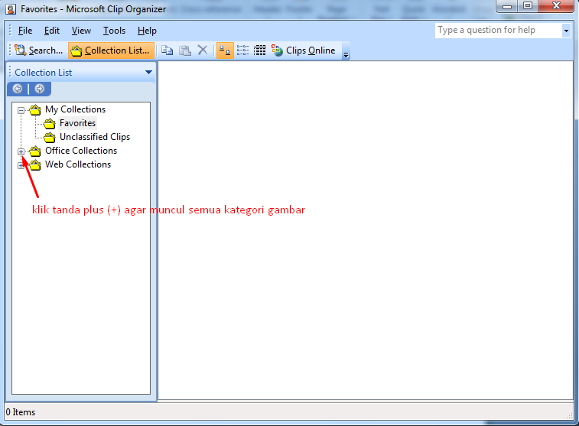Click the Favorites folder icon in the tree

click(x=50, y=123)
